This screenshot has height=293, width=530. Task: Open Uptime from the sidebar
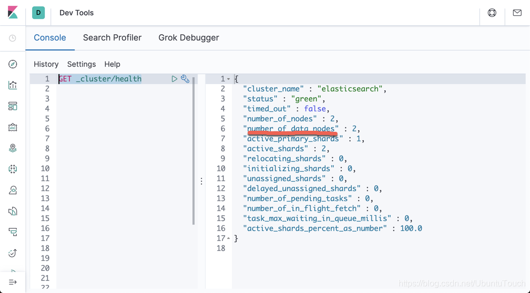point(13,253)
